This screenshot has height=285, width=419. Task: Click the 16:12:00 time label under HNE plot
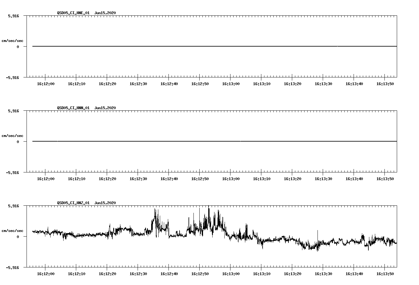click(x=46, y=84)
